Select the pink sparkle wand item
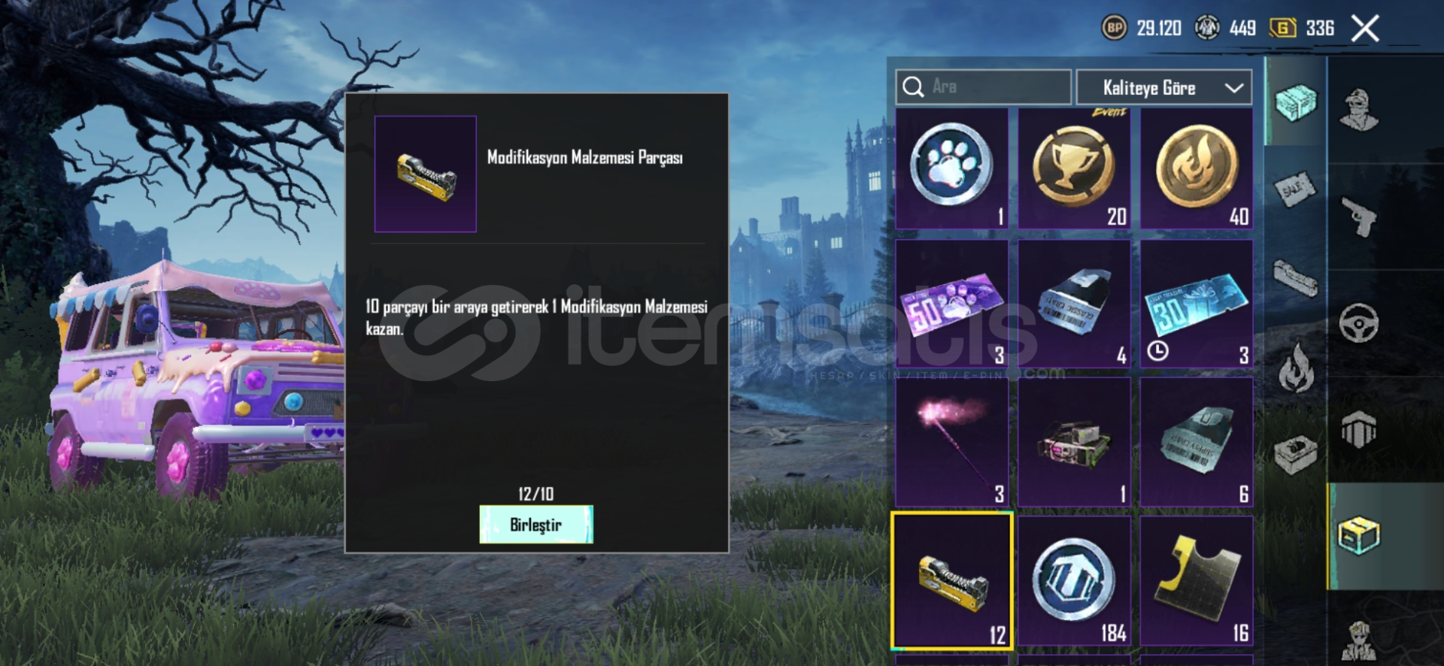Viewport: 1444px width, 666px height. [951, 443]
